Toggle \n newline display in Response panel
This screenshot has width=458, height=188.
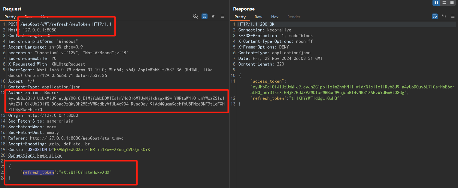pos(444,16)
